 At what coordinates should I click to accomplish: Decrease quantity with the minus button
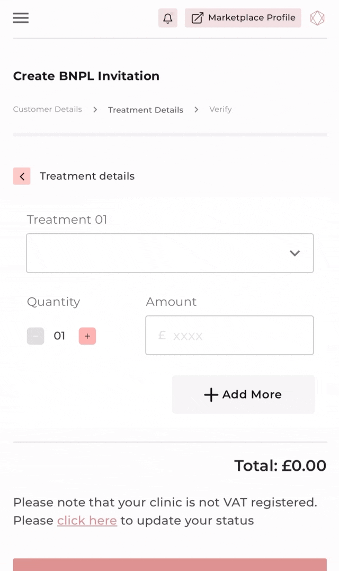click(35, 336)
